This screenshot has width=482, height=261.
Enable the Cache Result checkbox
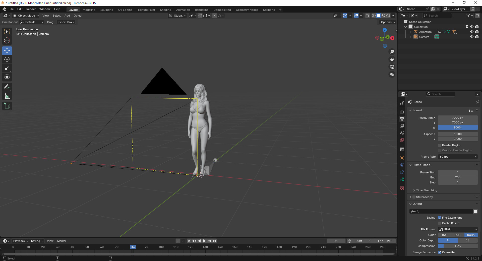(x=440, y=223)
